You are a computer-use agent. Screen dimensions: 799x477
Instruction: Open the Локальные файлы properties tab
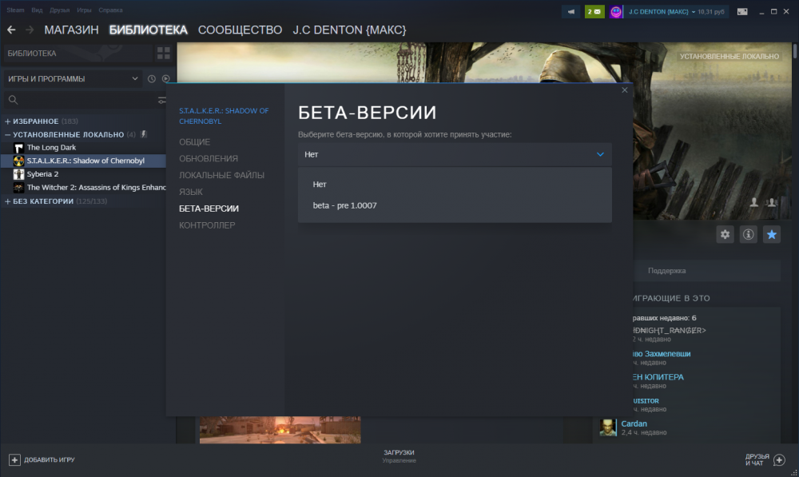[221, 175]
